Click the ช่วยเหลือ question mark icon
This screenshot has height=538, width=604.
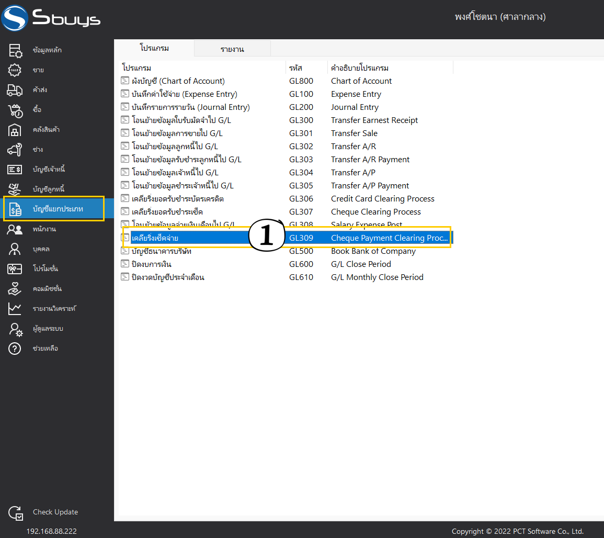click(15, 349)
